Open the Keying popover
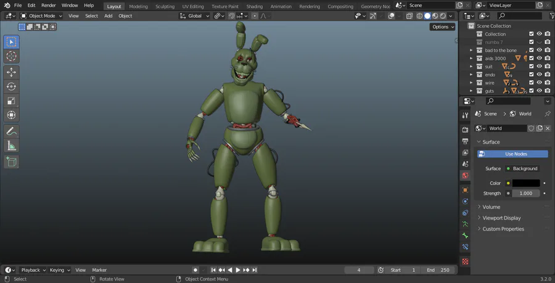The image size is (555, 283). (59, 270)
